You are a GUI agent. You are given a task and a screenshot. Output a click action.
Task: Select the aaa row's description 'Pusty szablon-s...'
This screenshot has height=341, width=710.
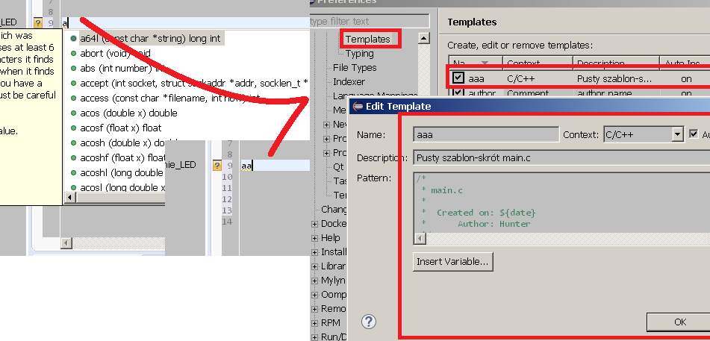point(614,79)
